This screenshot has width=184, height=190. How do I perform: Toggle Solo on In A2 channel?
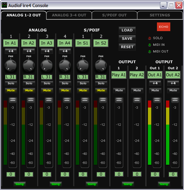coord(29,83)
